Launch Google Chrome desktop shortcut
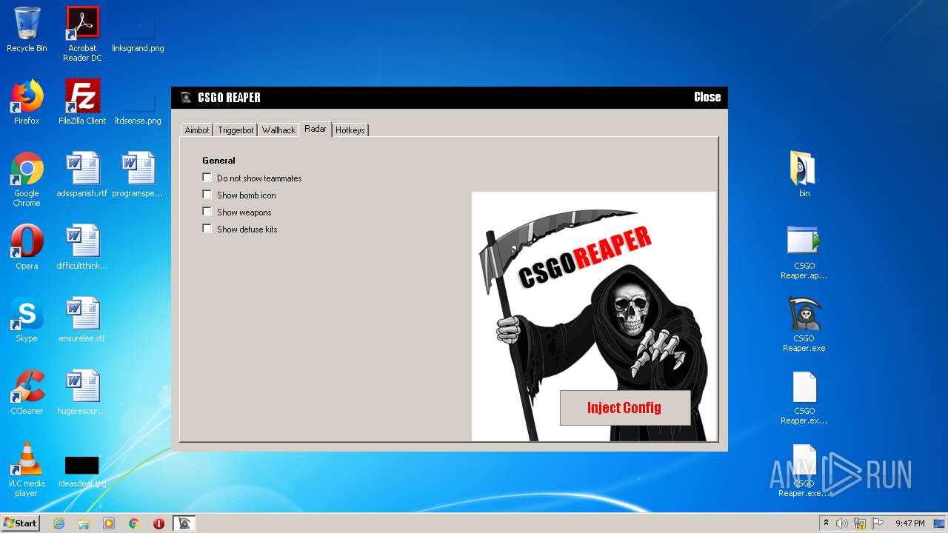This screenshot has width=948, height=533. click(27, 179)
